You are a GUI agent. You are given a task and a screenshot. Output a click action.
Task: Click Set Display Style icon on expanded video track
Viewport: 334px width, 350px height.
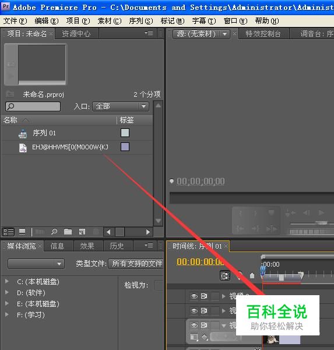coord(194,337)
